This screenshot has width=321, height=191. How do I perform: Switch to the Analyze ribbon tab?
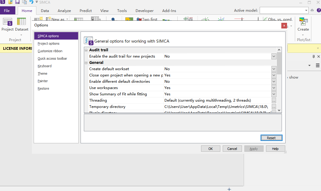64,10
